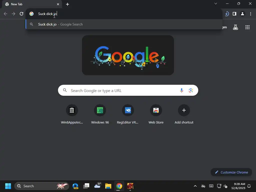Click the Chrome taskbar icon

pyautogui.click(x=119, y=186)
